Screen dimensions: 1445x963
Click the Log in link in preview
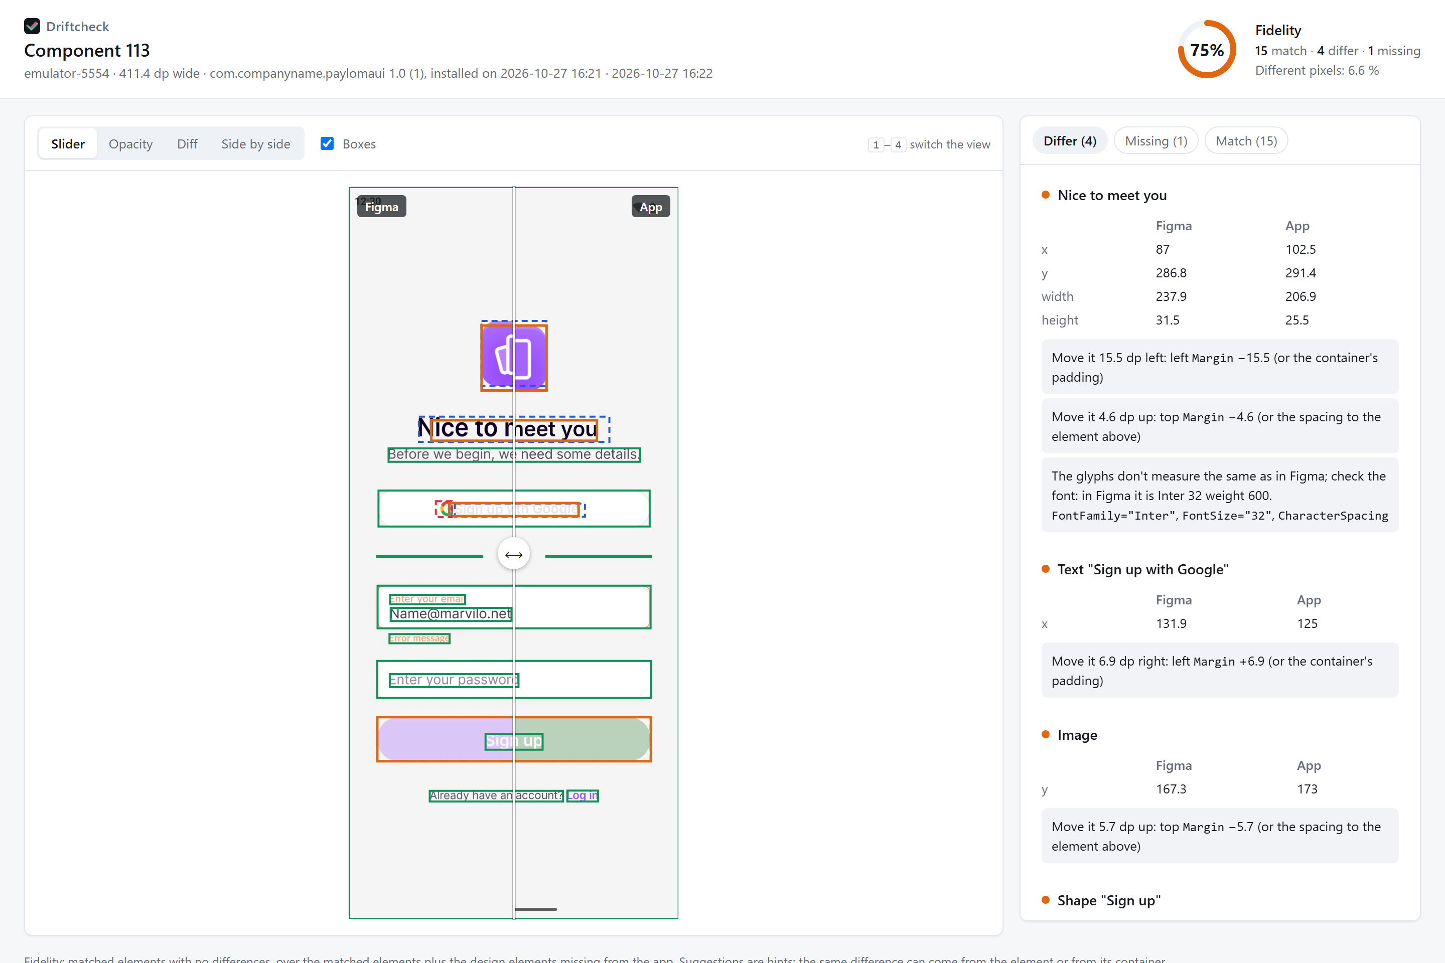pyautogui.click(x=583, y=795)
